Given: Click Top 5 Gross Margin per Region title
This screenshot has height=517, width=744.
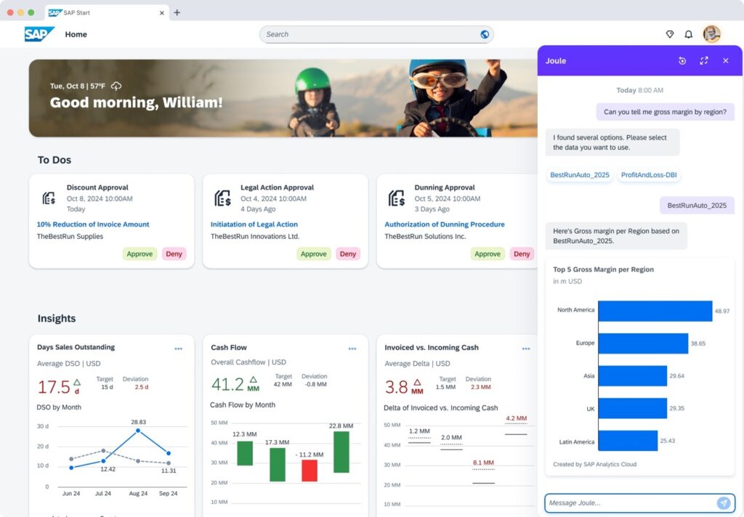Looking at the screenshot, I should [x=603, y=269].
